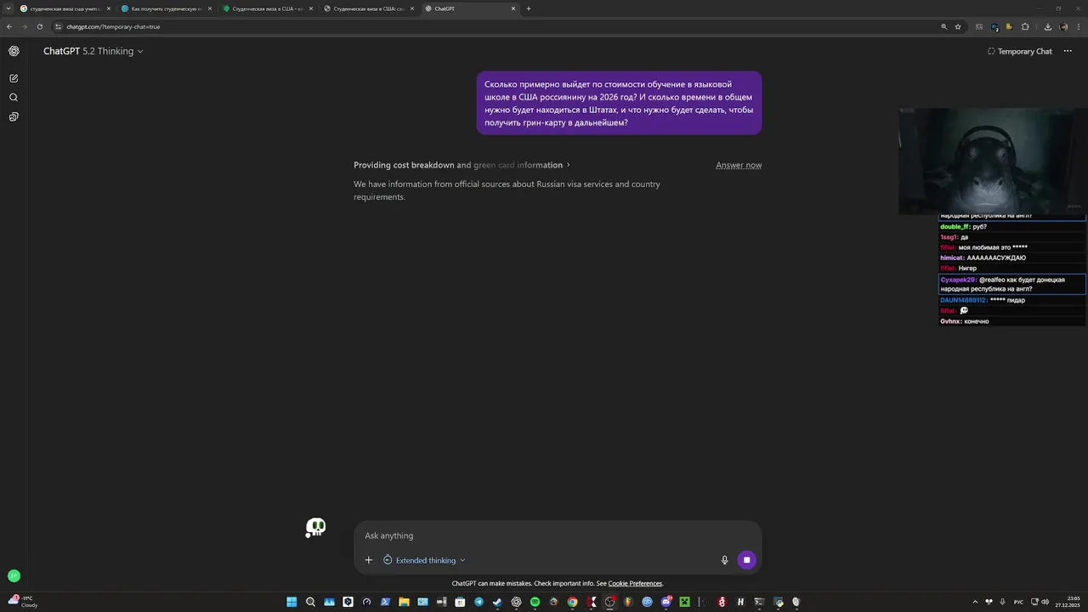1088x612 pixels.
Task: Click the yellow extension icon in toolbar
Action: point(1009,26)
